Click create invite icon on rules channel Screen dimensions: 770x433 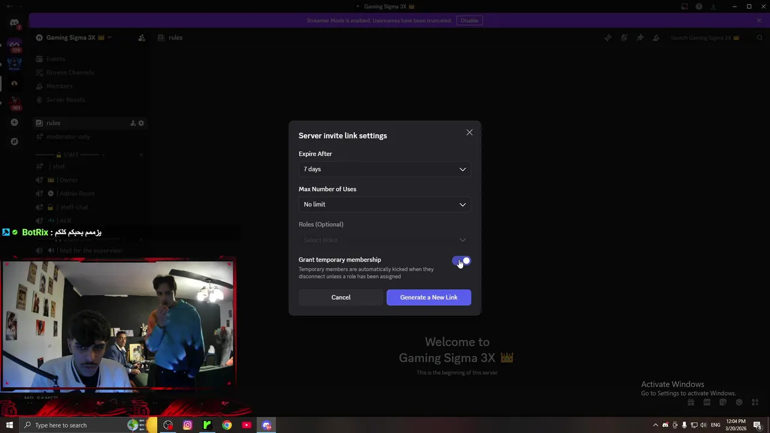133,123
